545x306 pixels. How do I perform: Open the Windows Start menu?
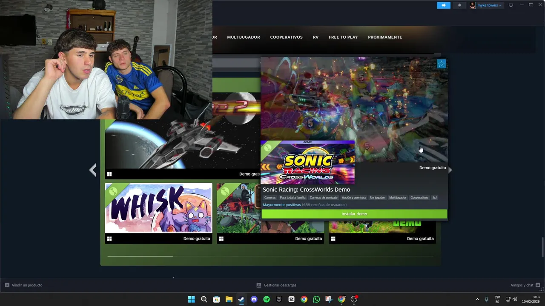[192, 299]
